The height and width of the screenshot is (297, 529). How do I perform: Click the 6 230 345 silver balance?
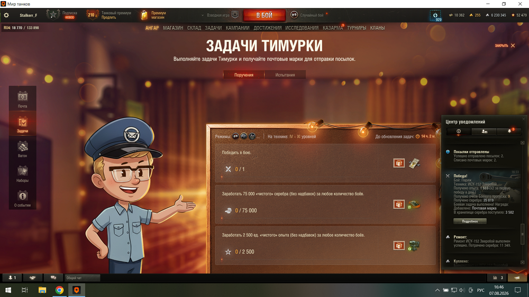pos(496,15)
